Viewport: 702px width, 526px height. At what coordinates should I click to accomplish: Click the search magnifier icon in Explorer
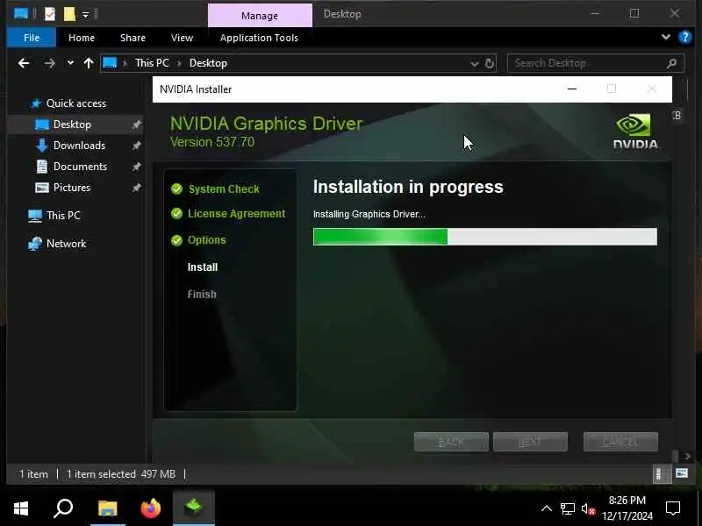(671, 63)
